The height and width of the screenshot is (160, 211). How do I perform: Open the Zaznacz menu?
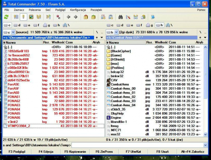(19, 10)
